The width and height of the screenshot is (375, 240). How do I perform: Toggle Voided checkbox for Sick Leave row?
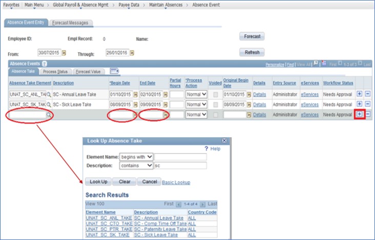[x=216, y=105]
